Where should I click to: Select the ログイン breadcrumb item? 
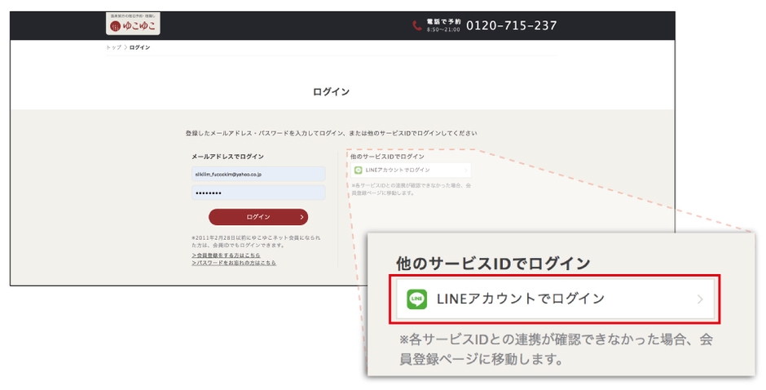[139, 48]
